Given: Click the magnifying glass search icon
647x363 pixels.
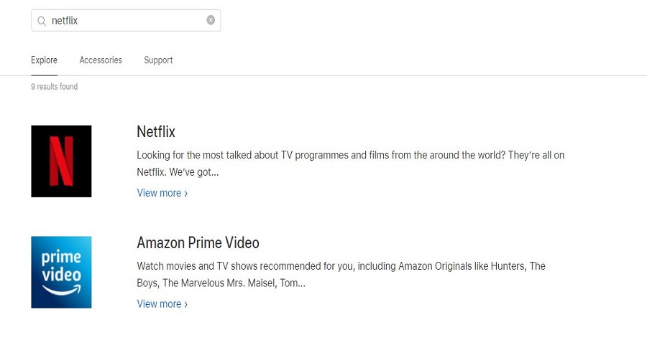Looking at the screenshot, I should (41, 21).
